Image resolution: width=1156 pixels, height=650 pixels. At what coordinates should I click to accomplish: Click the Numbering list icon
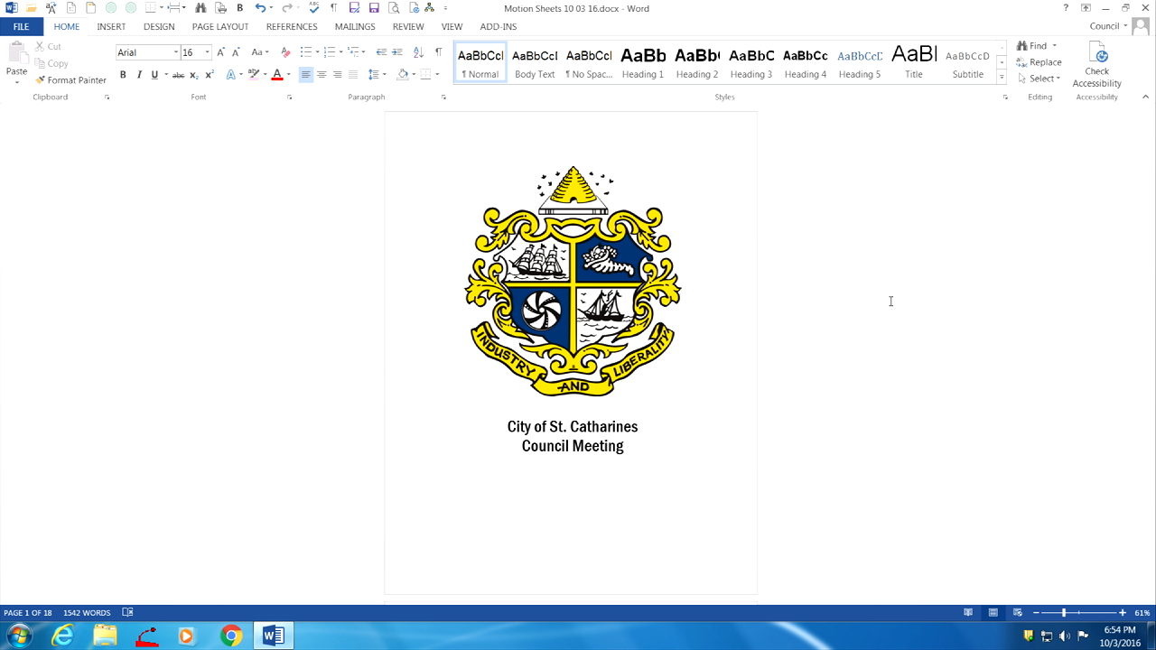pos(330,52)
